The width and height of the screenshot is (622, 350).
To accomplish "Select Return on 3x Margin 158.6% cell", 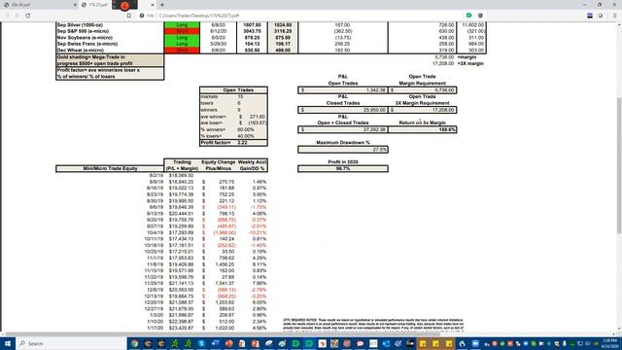I will tap(423, 129).
